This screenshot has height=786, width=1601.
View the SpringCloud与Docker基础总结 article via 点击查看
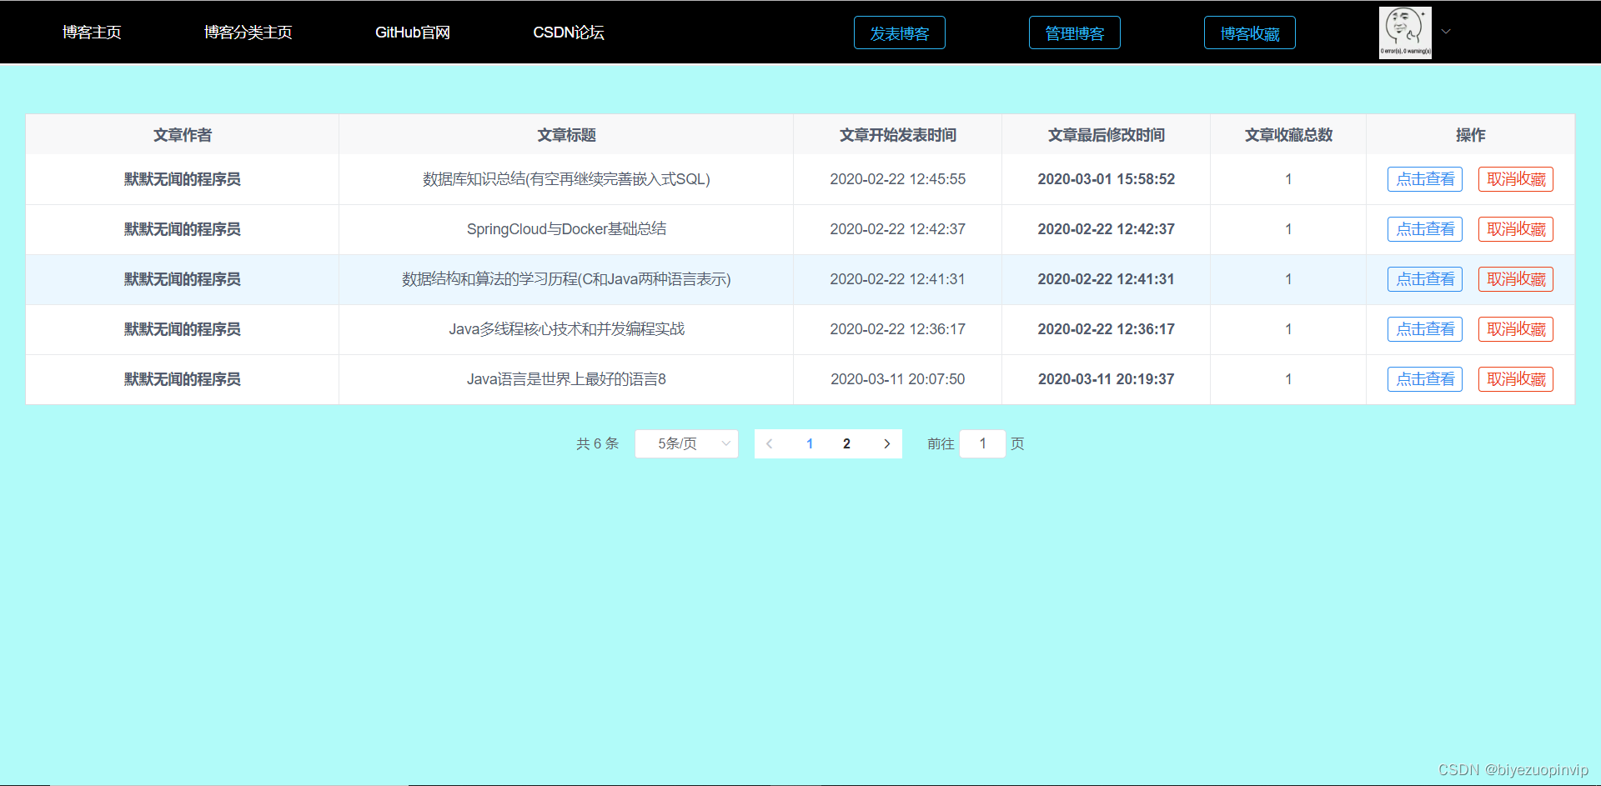click(x=1425, y=229)
